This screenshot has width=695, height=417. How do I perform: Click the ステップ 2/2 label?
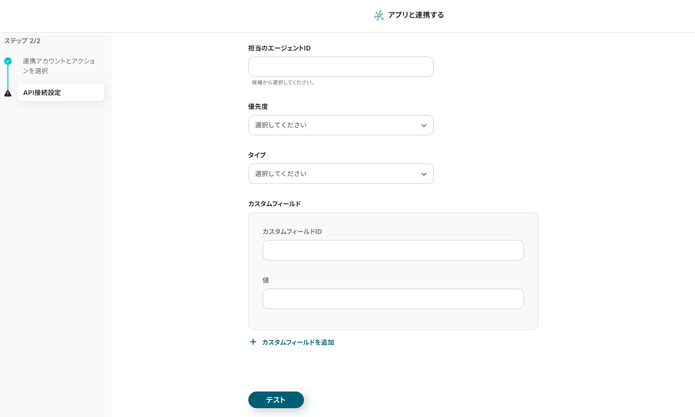[x=22, y=41]
